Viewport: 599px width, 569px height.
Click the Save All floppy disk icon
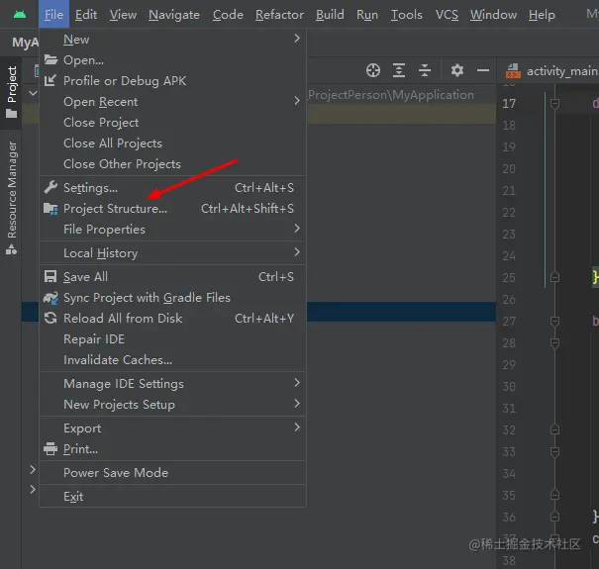click(x=50, y=276)
